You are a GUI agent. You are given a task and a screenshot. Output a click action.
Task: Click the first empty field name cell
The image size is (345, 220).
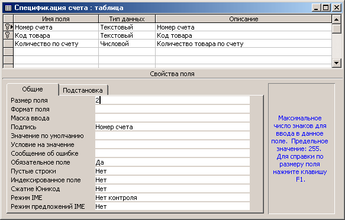[56, 52]
